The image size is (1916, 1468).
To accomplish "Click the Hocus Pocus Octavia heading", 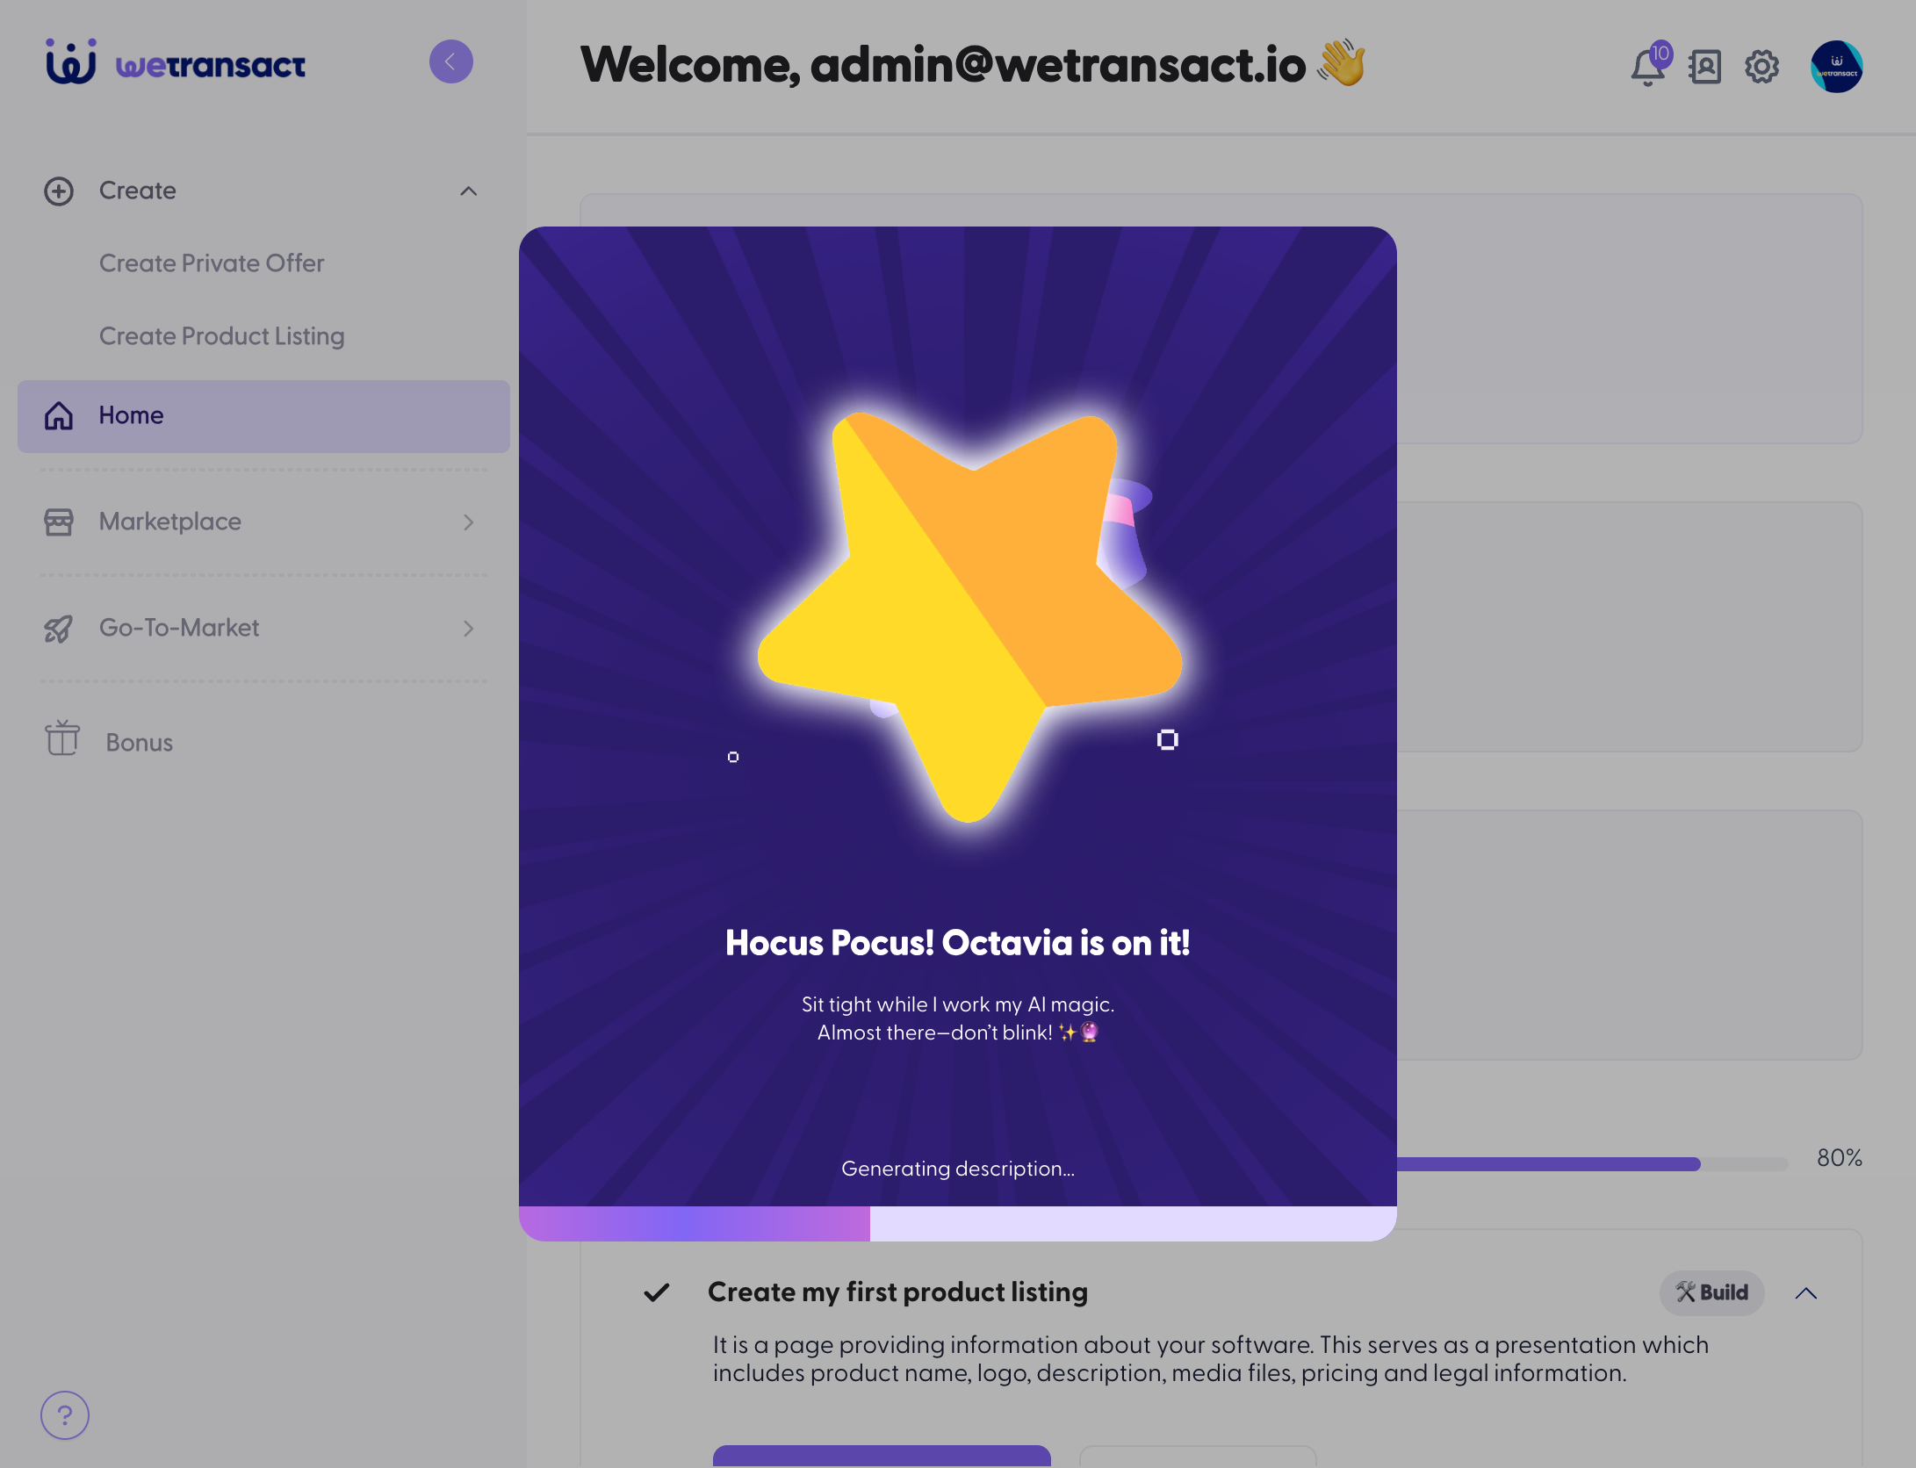I will 958,942.
